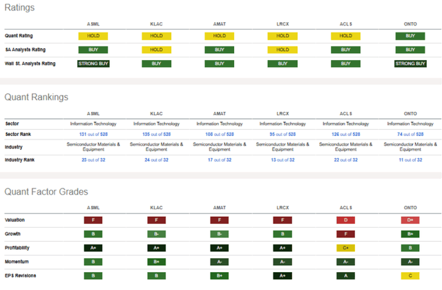Click the Wall St. Analysts Rating label
Image resolution: width=442 pixels, height=290 pixels.
(30, 64)
